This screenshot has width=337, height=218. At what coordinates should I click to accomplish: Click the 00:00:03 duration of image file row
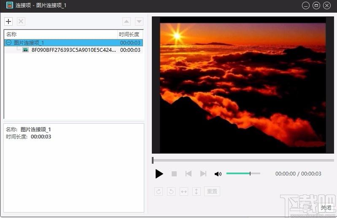tap(130, 50)
